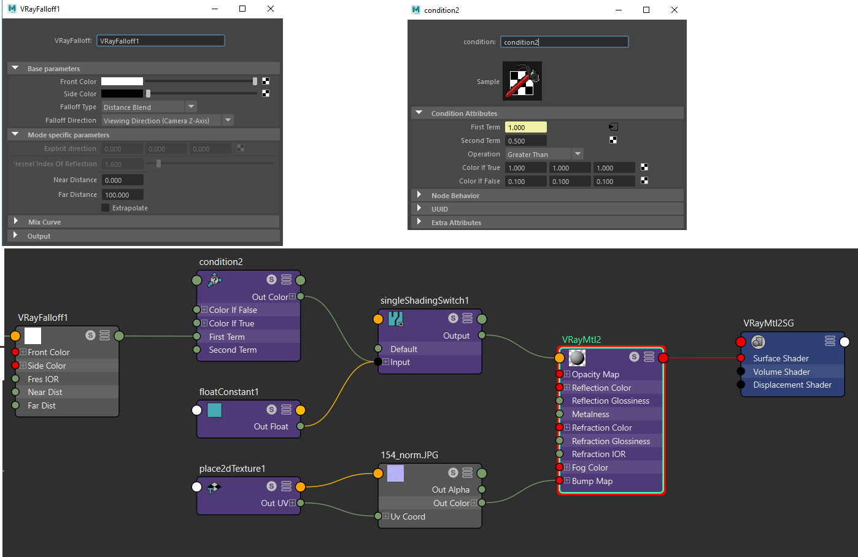Click view mode lines icon on condition2 node
Screen dimensions: 858x557
(x=287, y=280)
